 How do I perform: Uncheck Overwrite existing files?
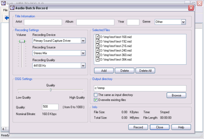[96, 100]
